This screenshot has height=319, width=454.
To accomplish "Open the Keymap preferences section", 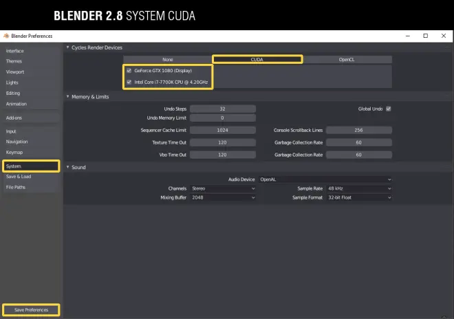I will 31,153.
